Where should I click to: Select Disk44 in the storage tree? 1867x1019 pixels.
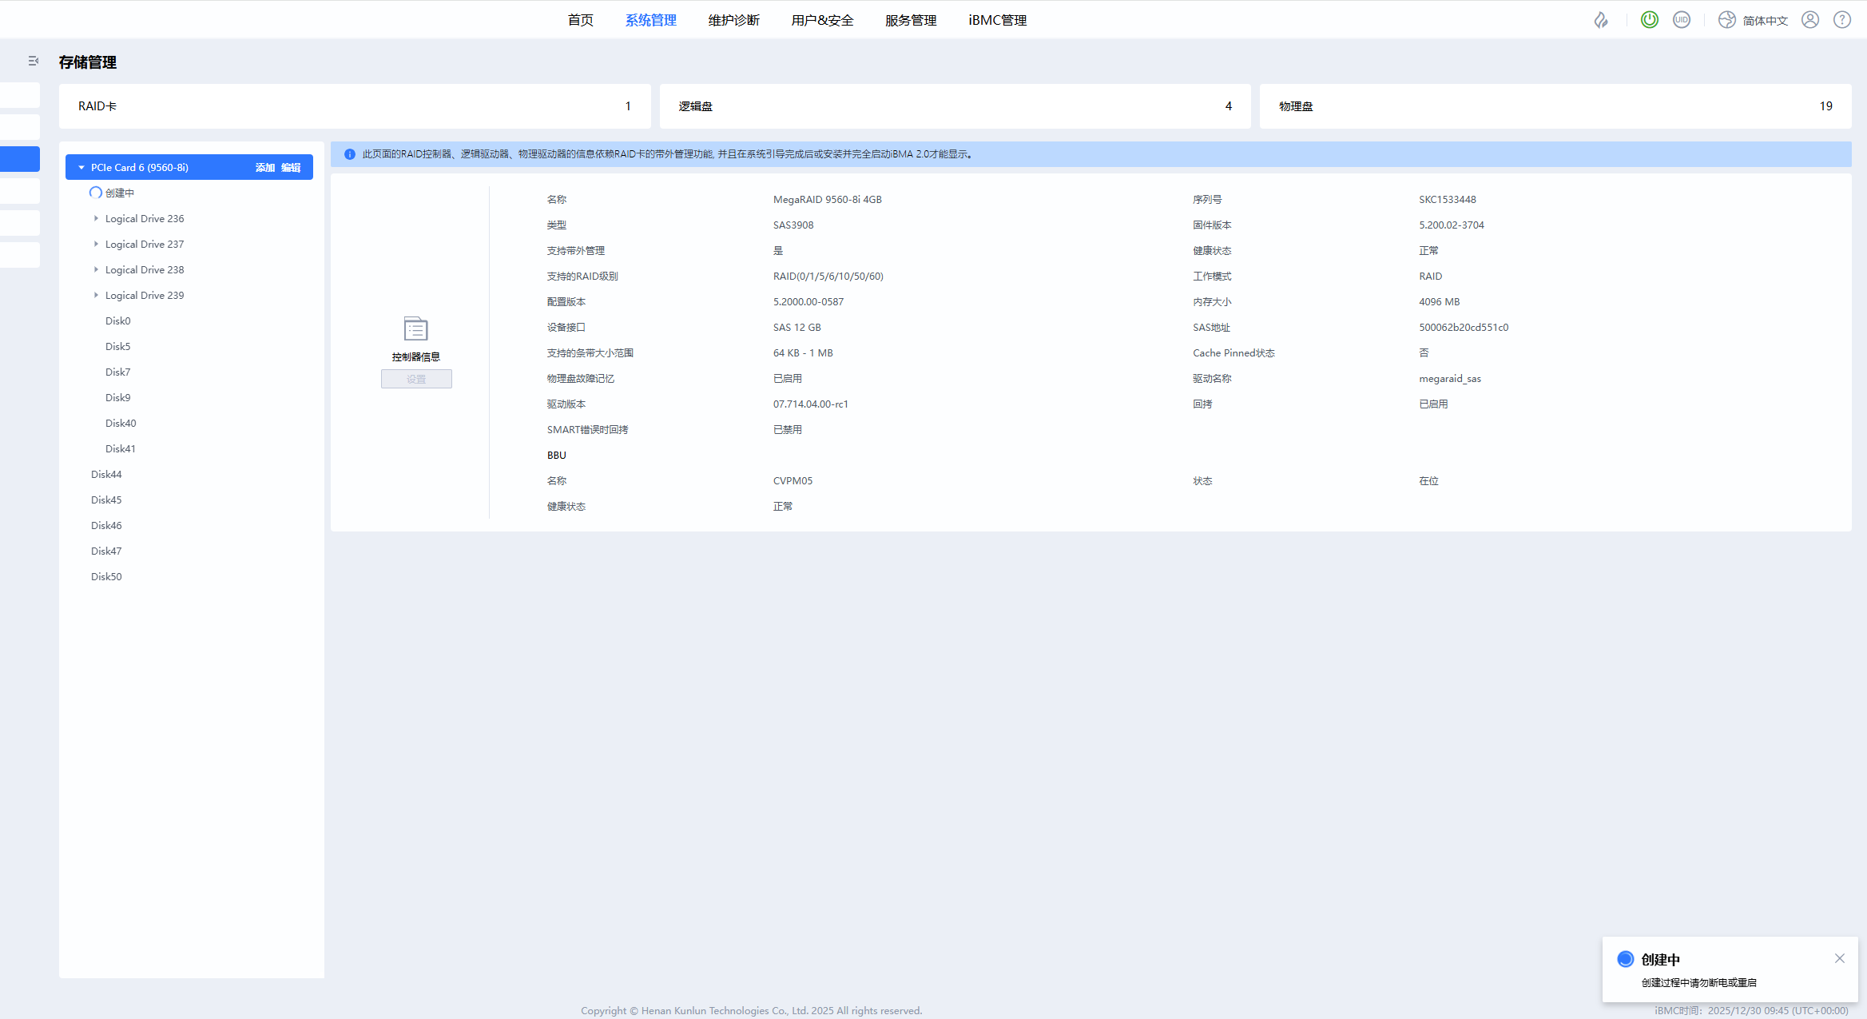[x=106, y=474]
